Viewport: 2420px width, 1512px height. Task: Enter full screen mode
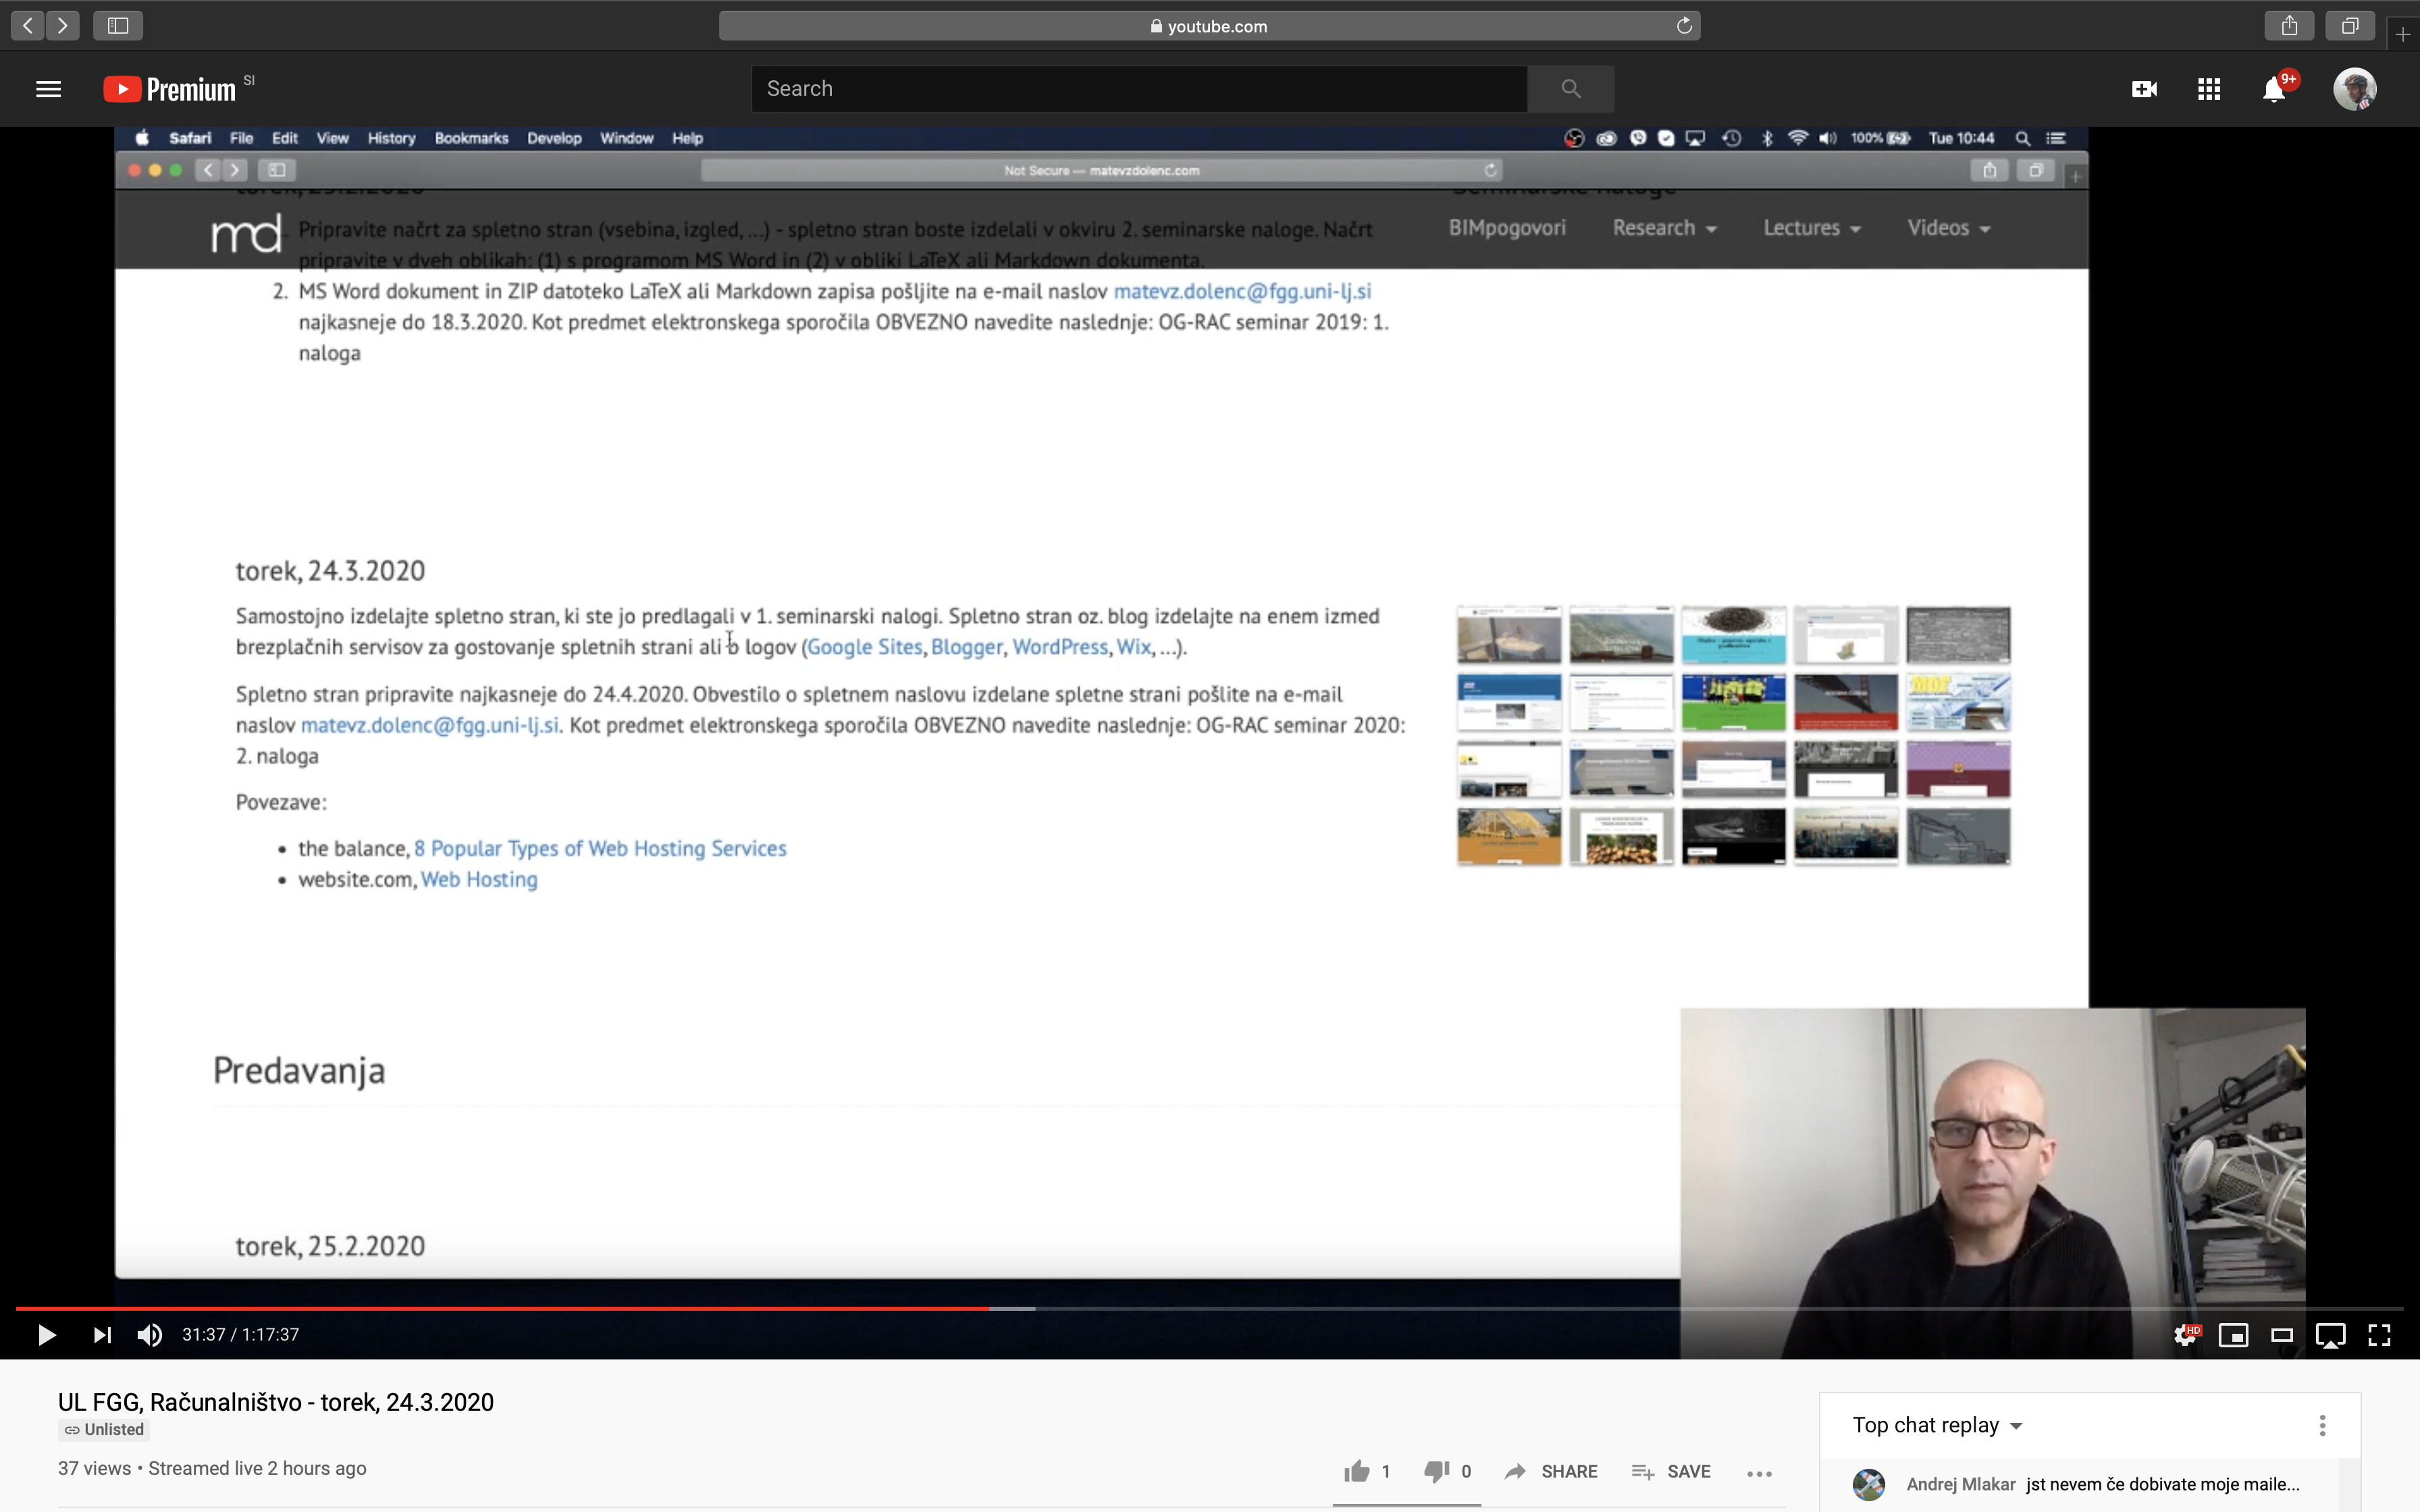2379,1334
